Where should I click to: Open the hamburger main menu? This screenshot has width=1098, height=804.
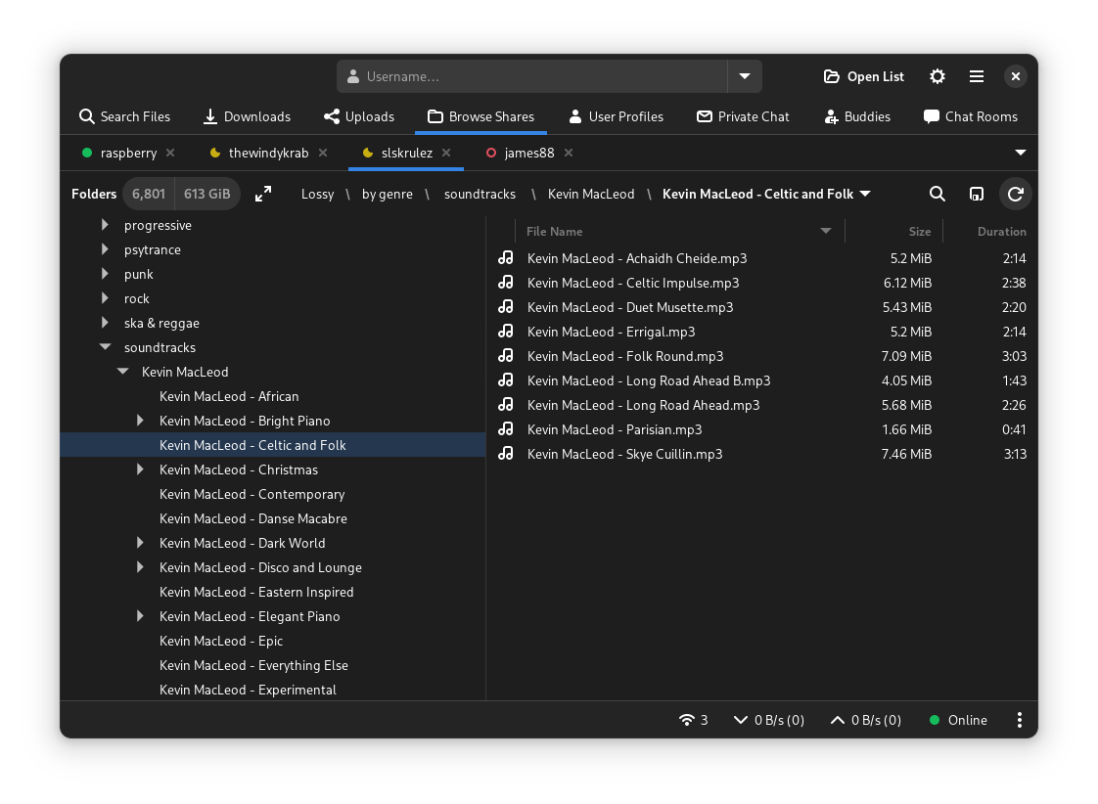pos(976,76)
